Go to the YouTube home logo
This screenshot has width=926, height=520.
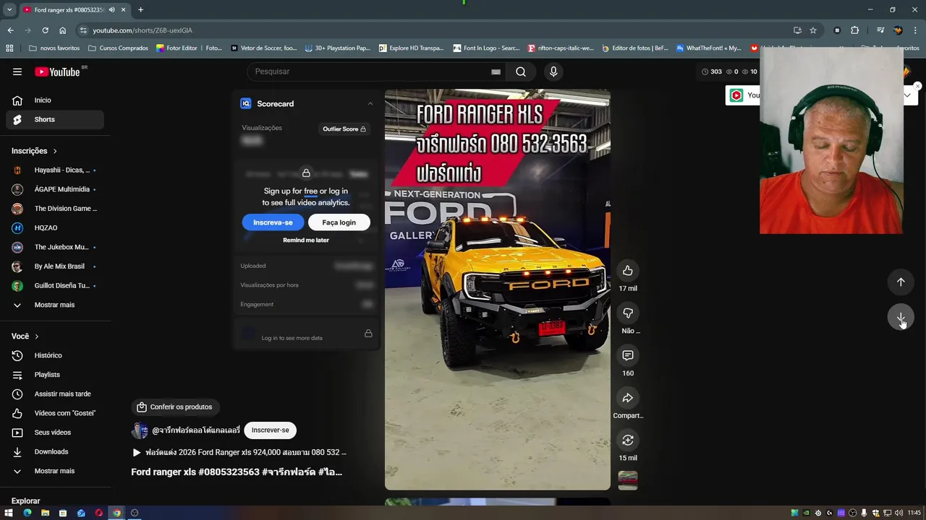click(57, 71)
